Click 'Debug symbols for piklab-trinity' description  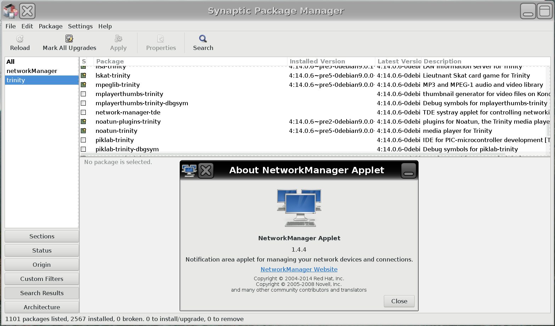470,149
